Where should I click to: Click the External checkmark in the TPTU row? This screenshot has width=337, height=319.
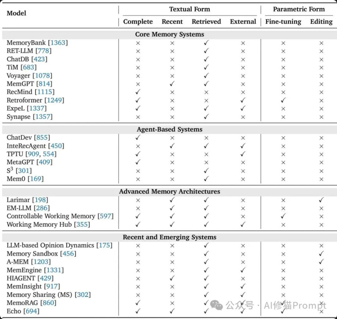click(x=243, y=154)
